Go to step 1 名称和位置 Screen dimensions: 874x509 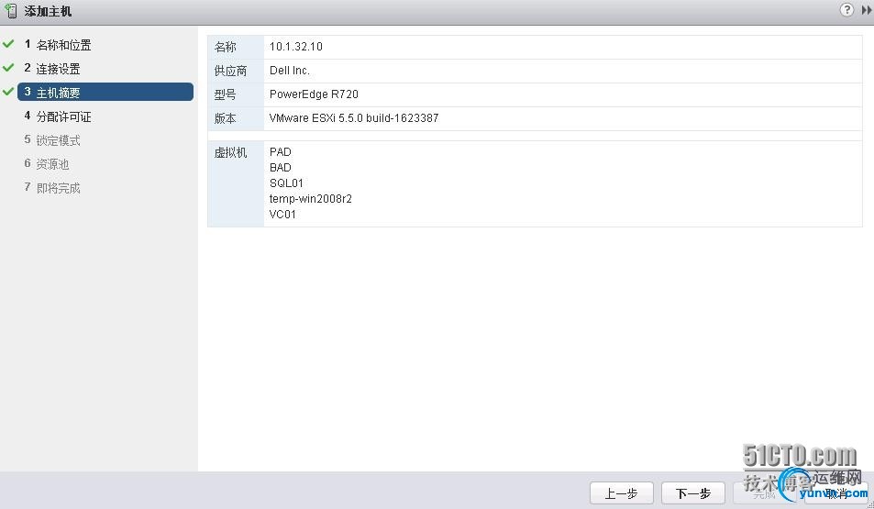(58, 45)
